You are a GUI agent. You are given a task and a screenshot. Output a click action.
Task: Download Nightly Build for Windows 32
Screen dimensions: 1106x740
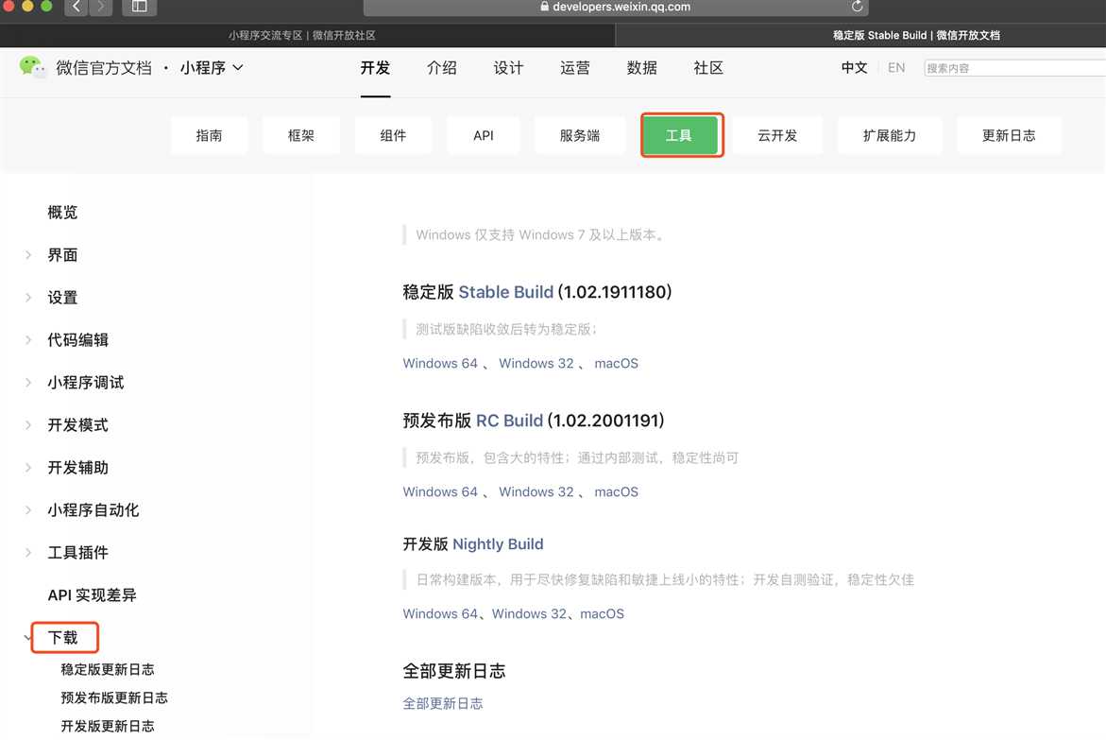pos(529,614)
